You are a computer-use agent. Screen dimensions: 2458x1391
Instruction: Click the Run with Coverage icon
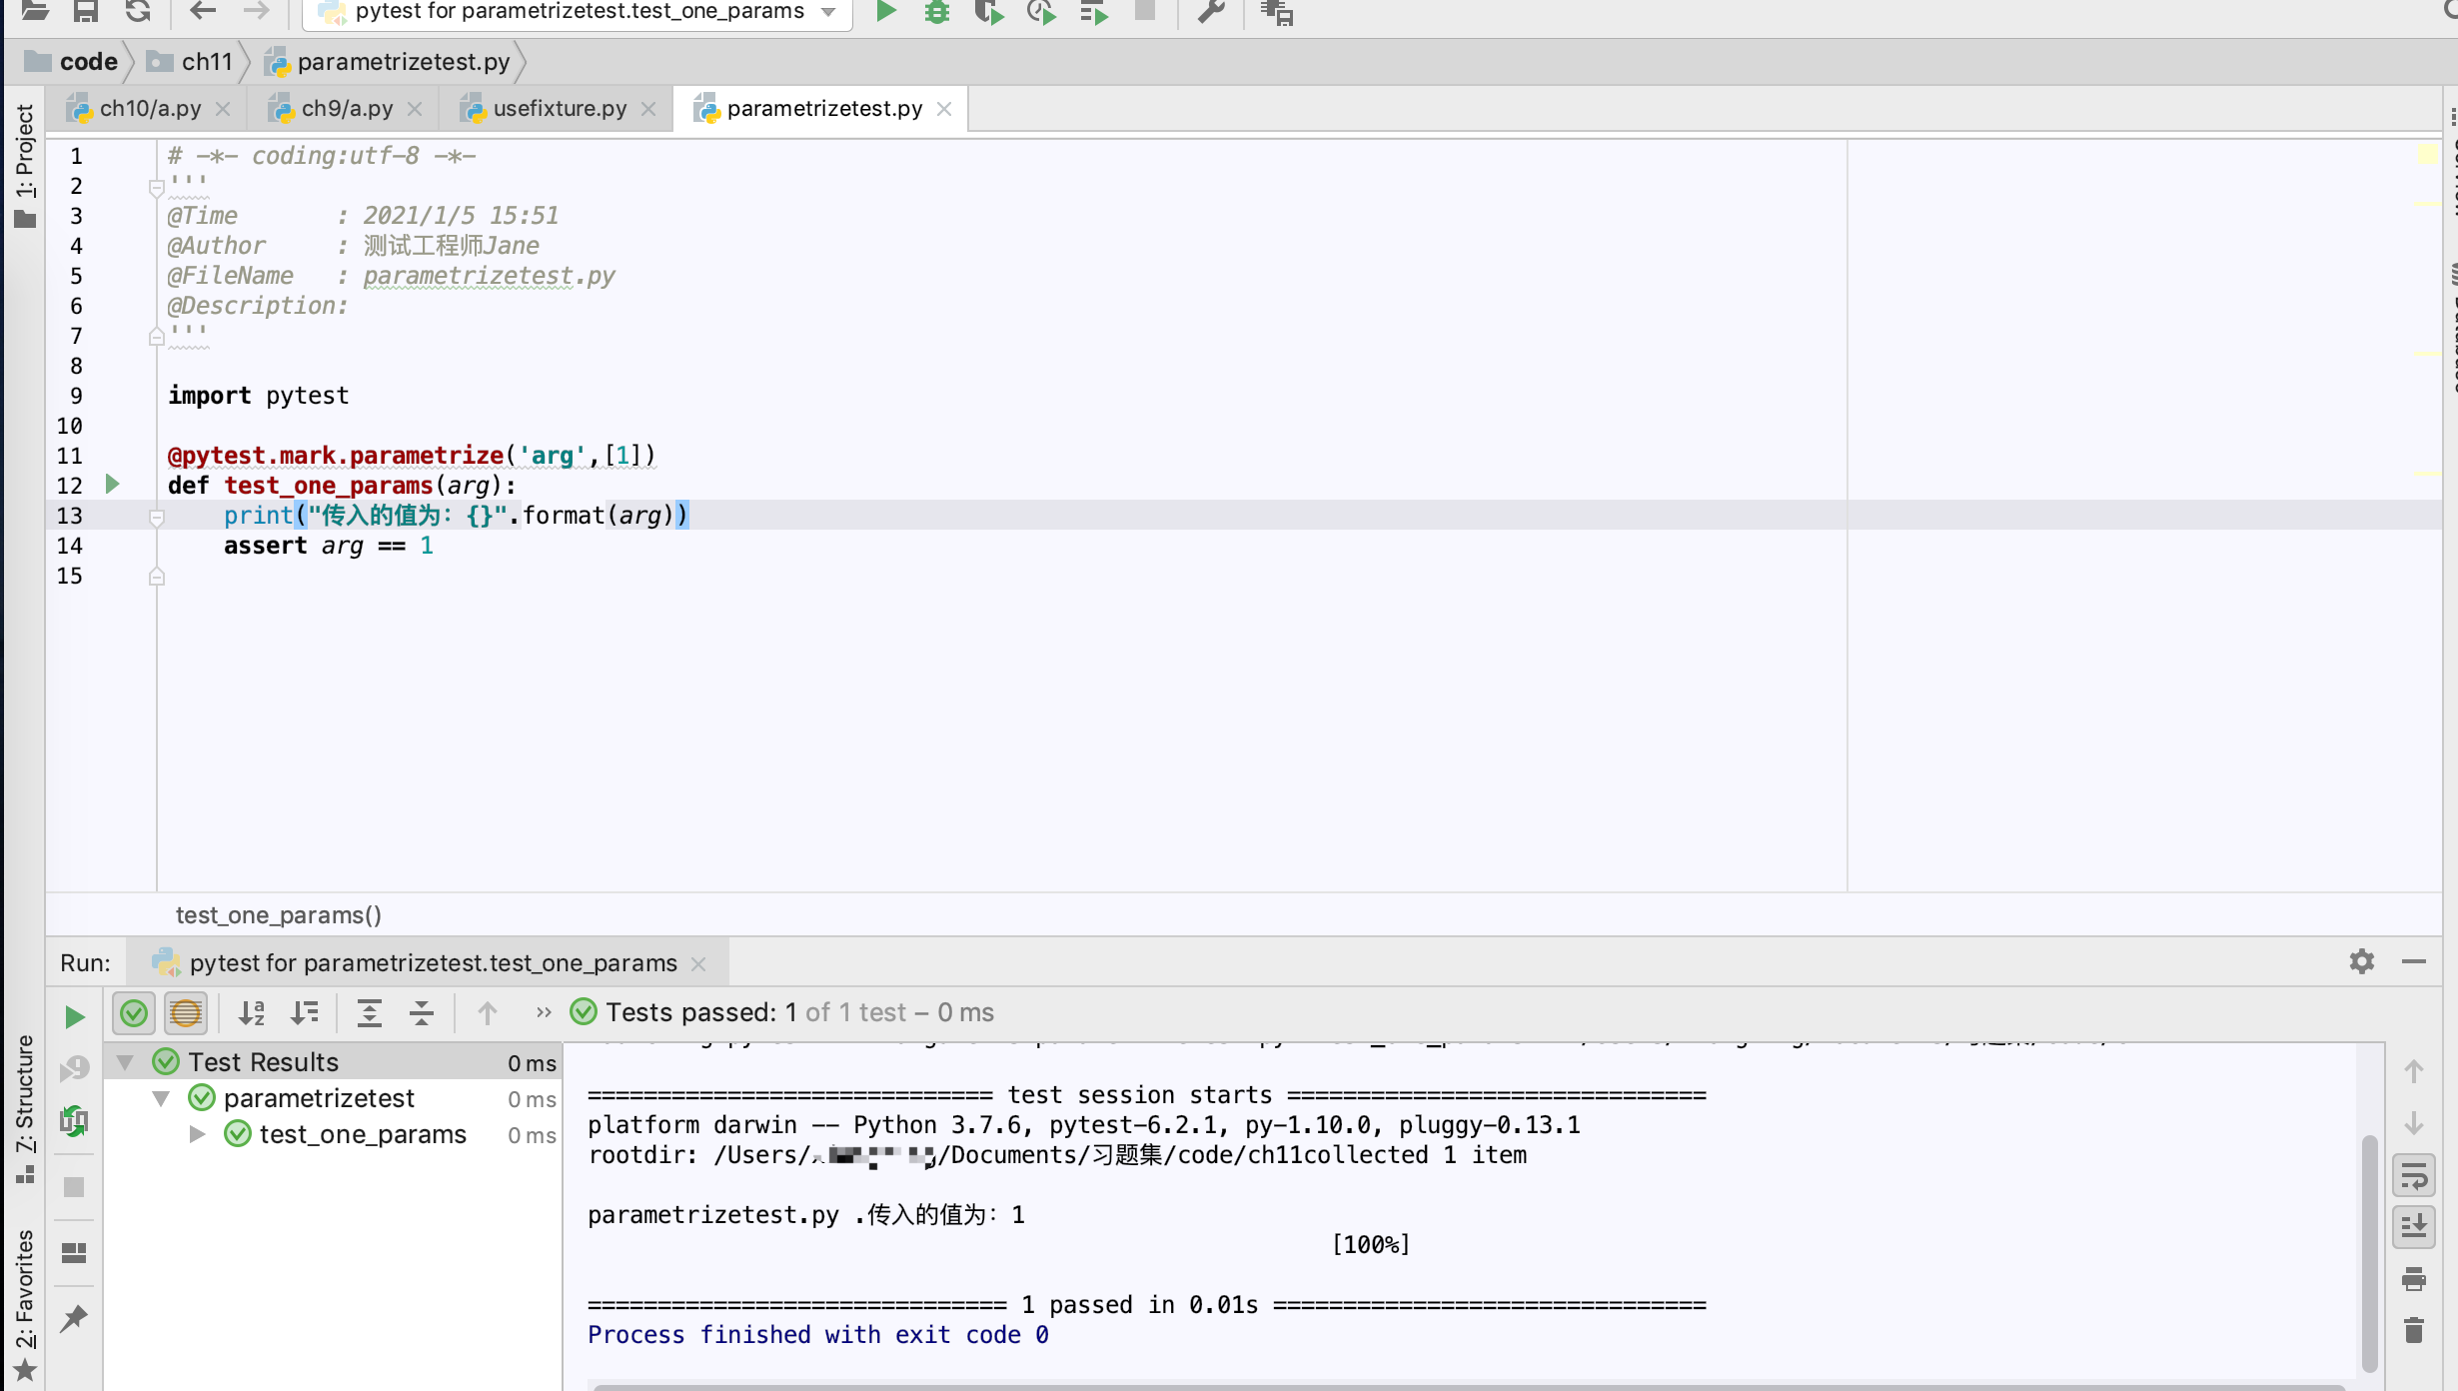pyautogui.click(x=988, y=12)
